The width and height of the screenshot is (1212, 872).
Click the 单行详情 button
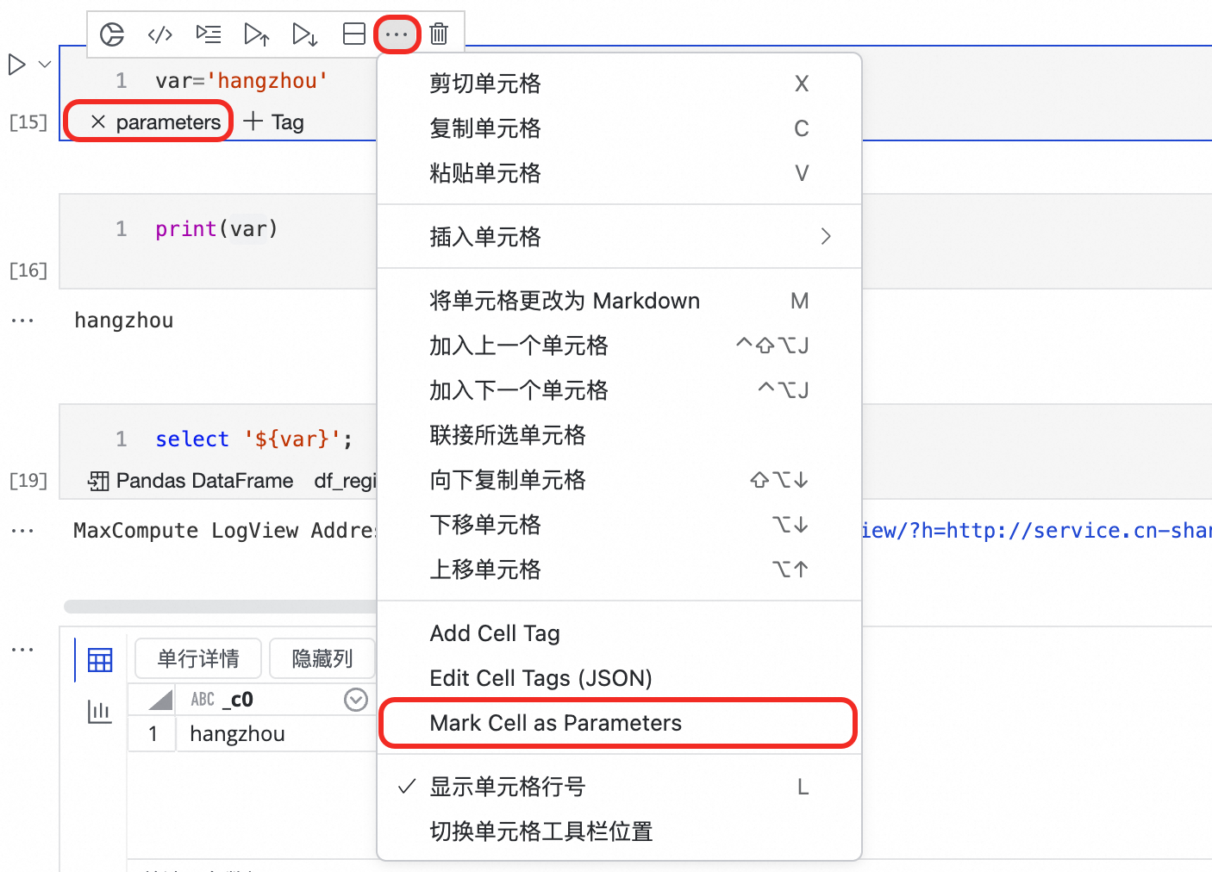tap(198, 659)
